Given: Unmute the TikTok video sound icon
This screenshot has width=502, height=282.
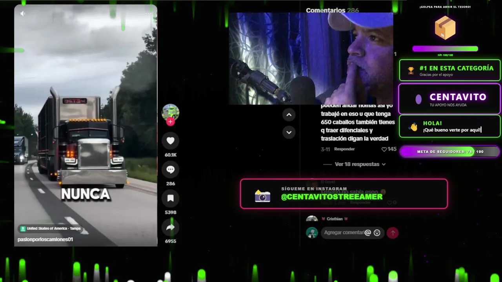Looking at the screenshot, I should (x=23, y=14).
